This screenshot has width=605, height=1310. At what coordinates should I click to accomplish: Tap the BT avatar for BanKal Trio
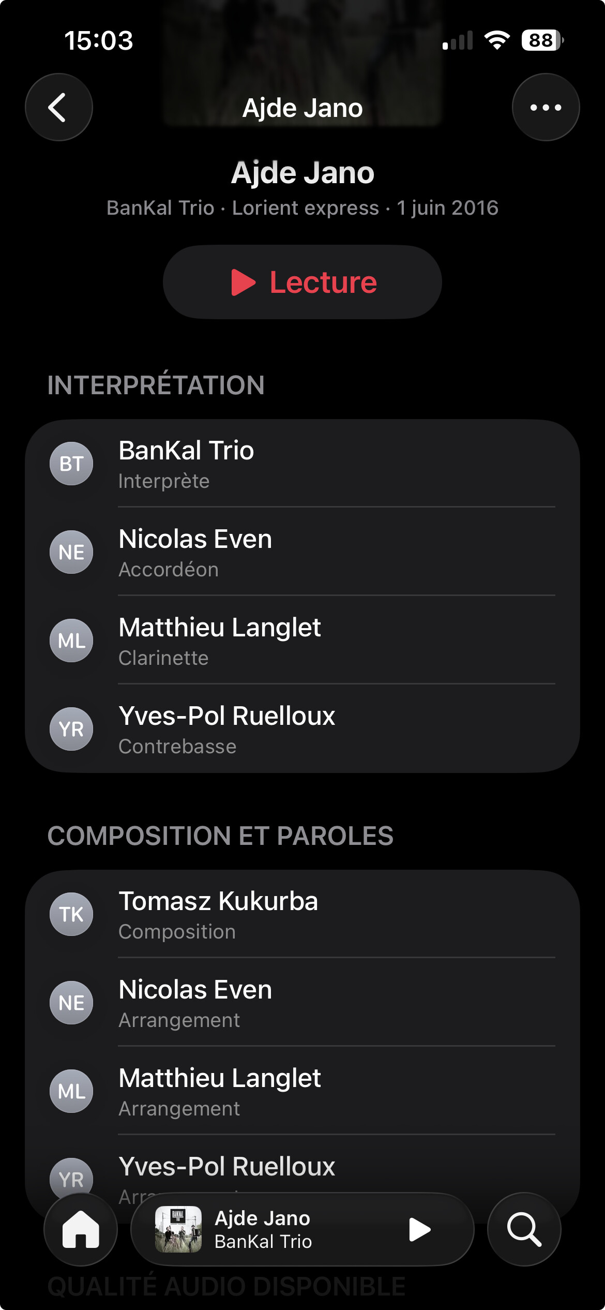tap(71, 464)
